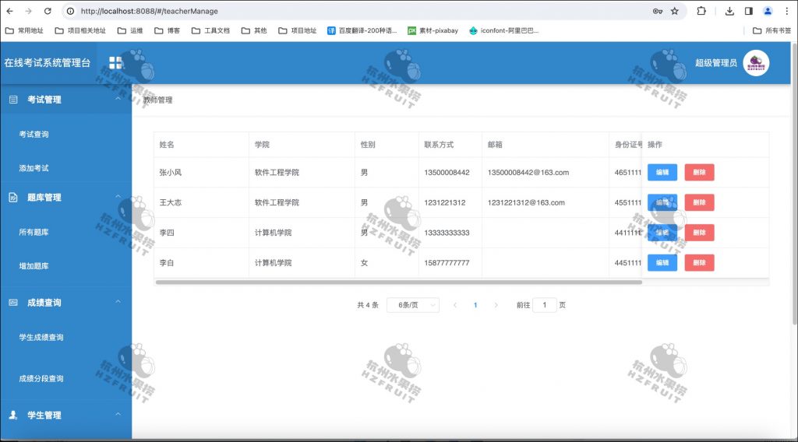Click the 学生管理 person icon

13,415
